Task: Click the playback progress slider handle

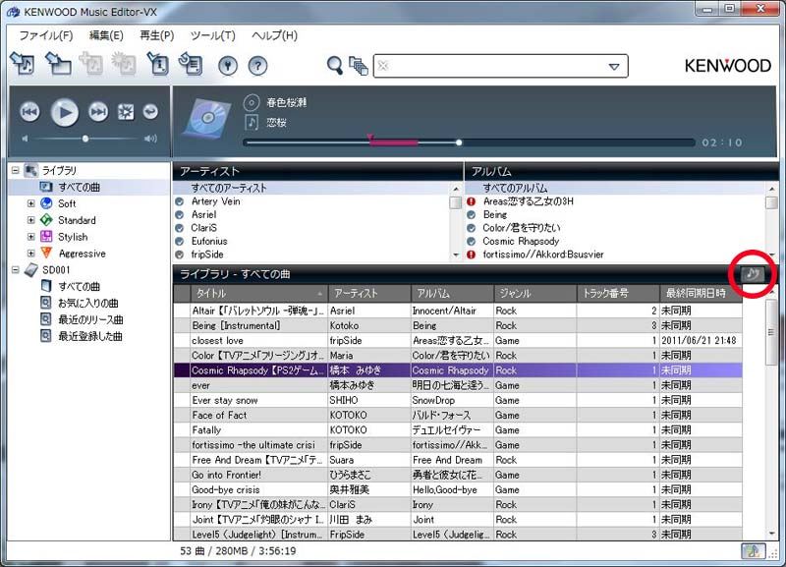Action: click(459, 142)
